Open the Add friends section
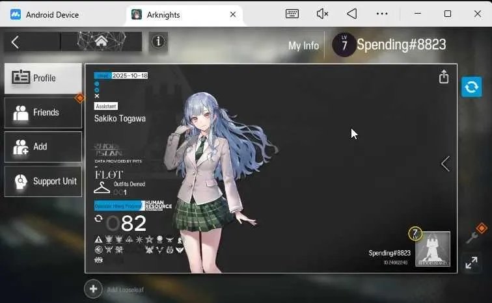The height and width of the screenshot is (303, 492). (x=44, y=147)
